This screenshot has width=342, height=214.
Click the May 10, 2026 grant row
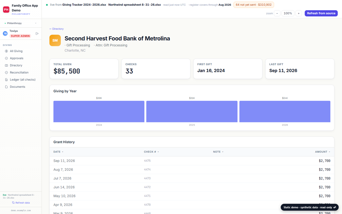click(192, 196)
